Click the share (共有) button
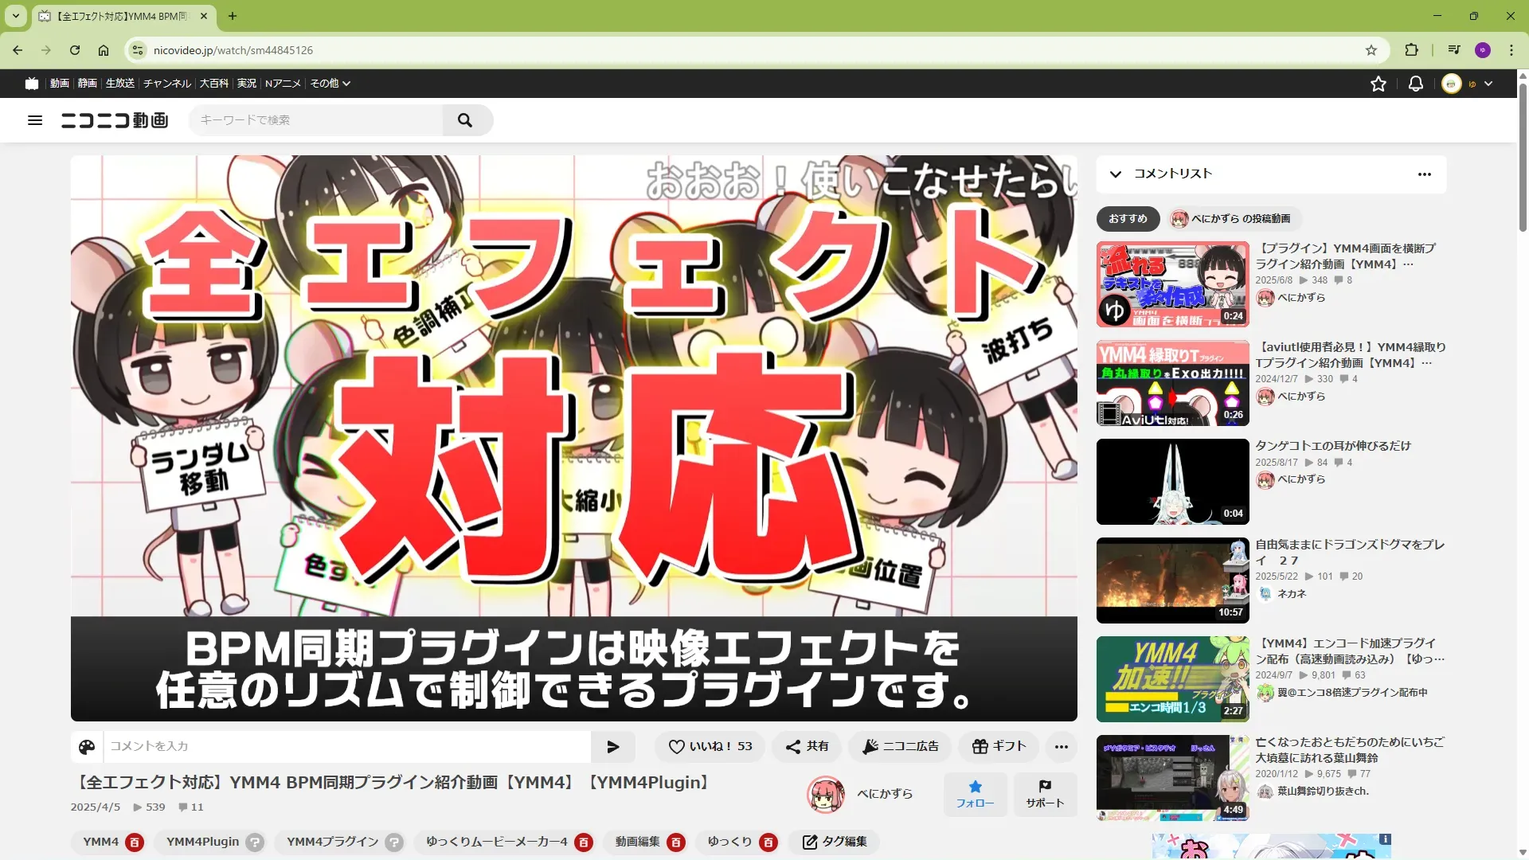The height and width of the screenshot is (860, 1529). point(807,746)
